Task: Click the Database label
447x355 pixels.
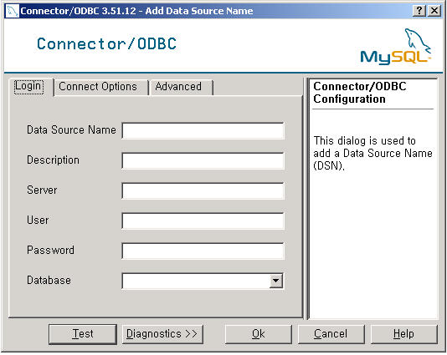Action: [x=49, y=280]
